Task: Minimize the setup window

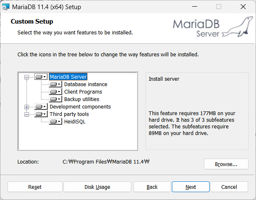Action: click(x=195, y=7)
